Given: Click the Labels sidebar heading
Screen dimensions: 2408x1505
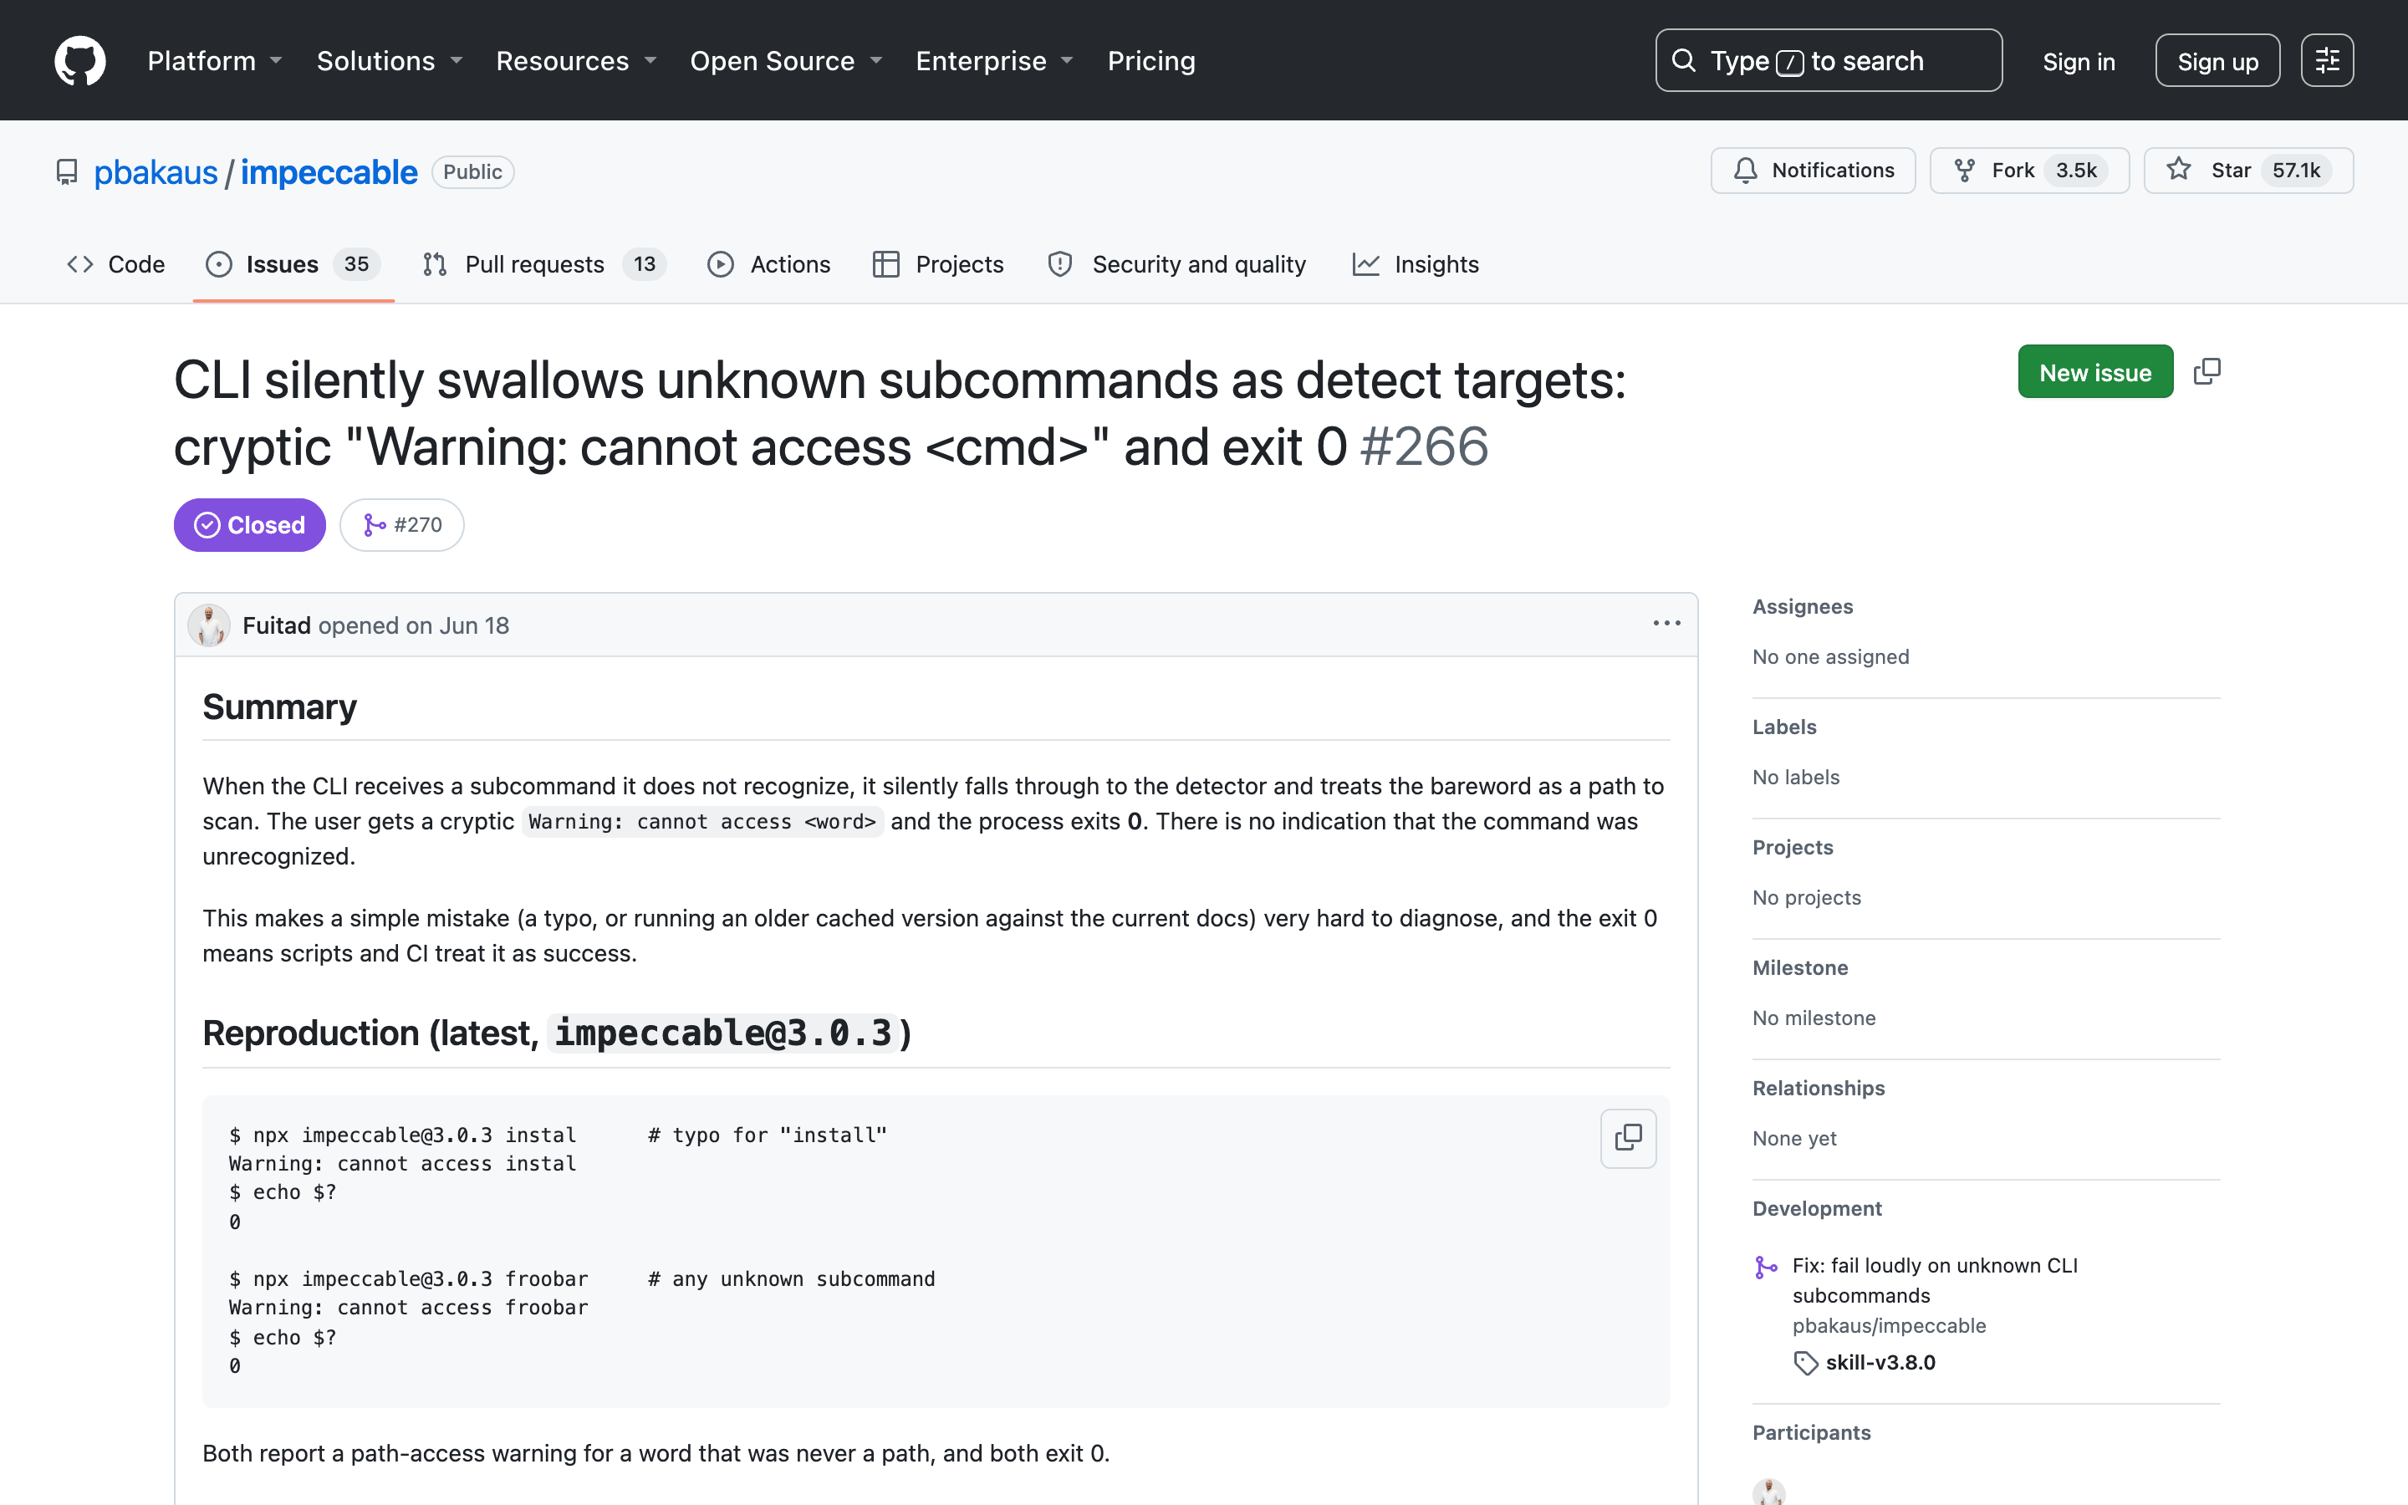Looking at the screenshot, I should point(1784,727).
